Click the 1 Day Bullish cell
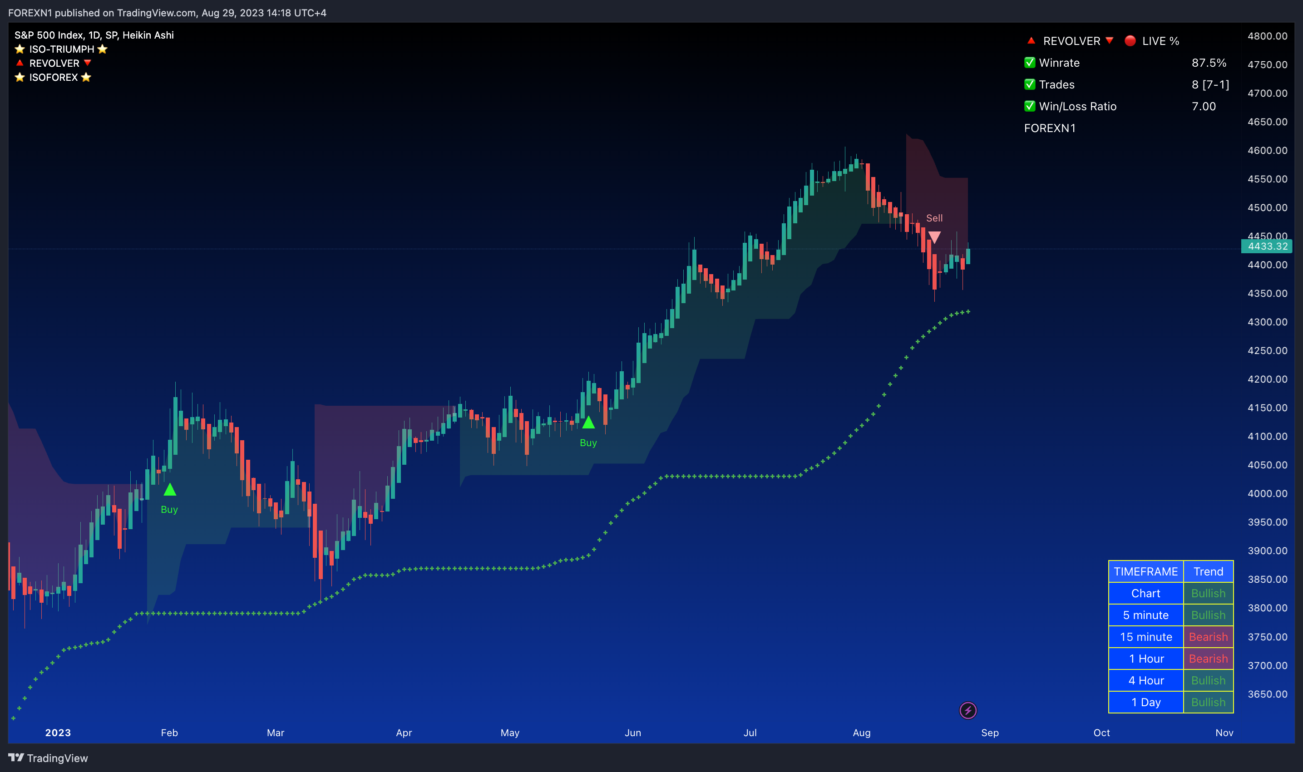The width and height of the screenshot is (1303, 772). 1208,702
